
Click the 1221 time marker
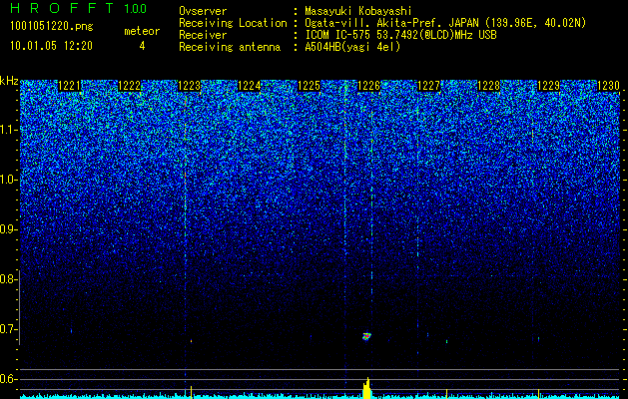(69, 86)
